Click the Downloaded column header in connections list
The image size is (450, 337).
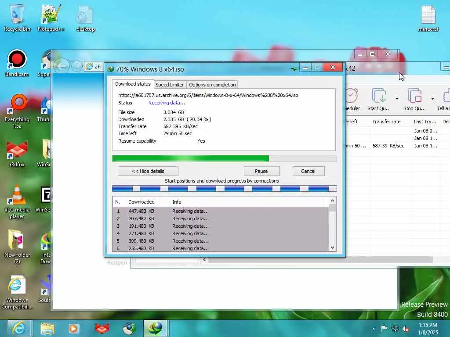(x=141, y=202)
